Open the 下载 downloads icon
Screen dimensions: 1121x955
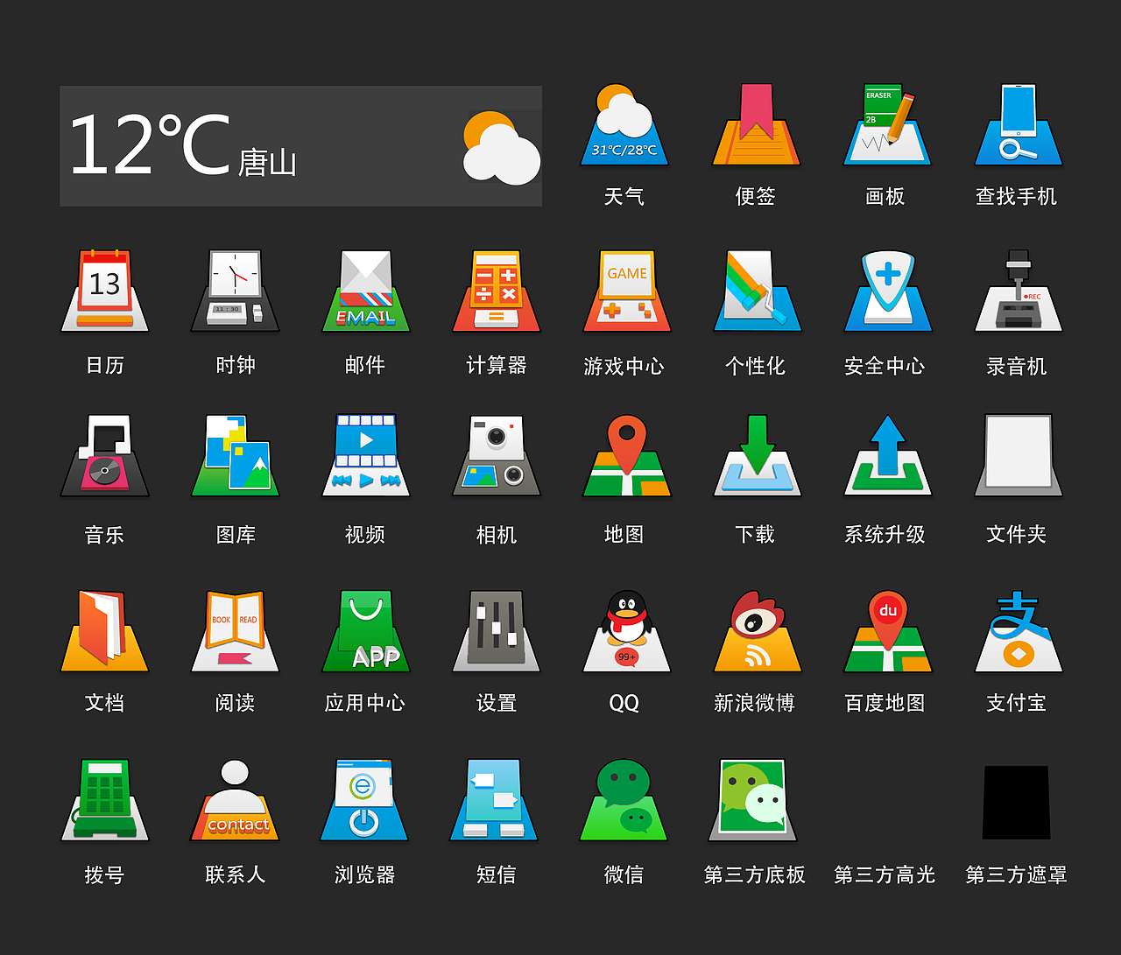[x=758, y=455]
